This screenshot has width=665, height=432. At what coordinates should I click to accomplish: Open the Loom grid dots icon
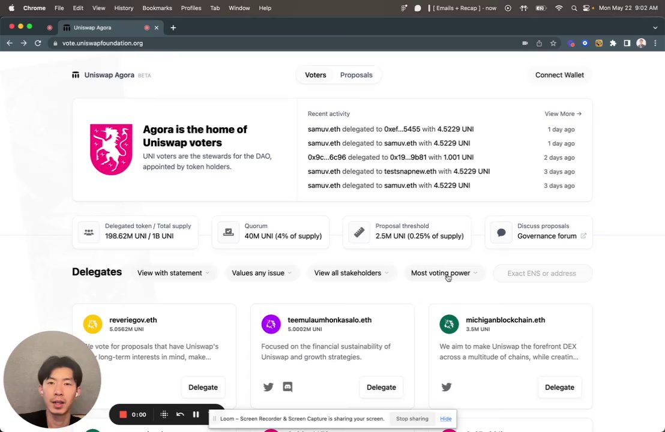point(164,415)
